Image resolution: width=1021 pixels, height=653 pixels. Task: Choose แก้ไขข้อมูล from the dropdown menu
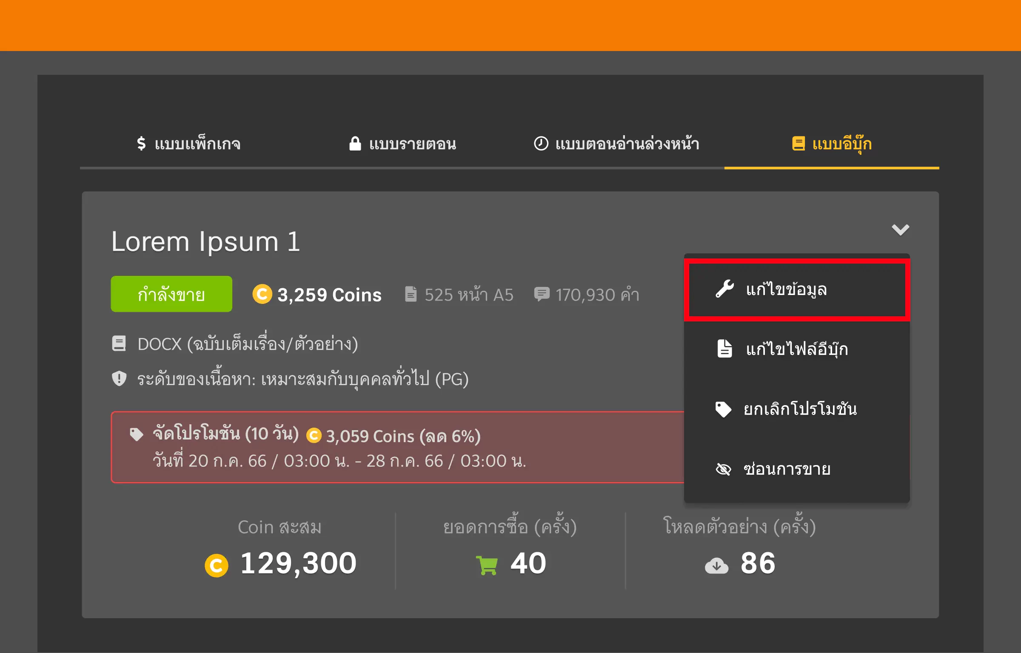(797, 290)
